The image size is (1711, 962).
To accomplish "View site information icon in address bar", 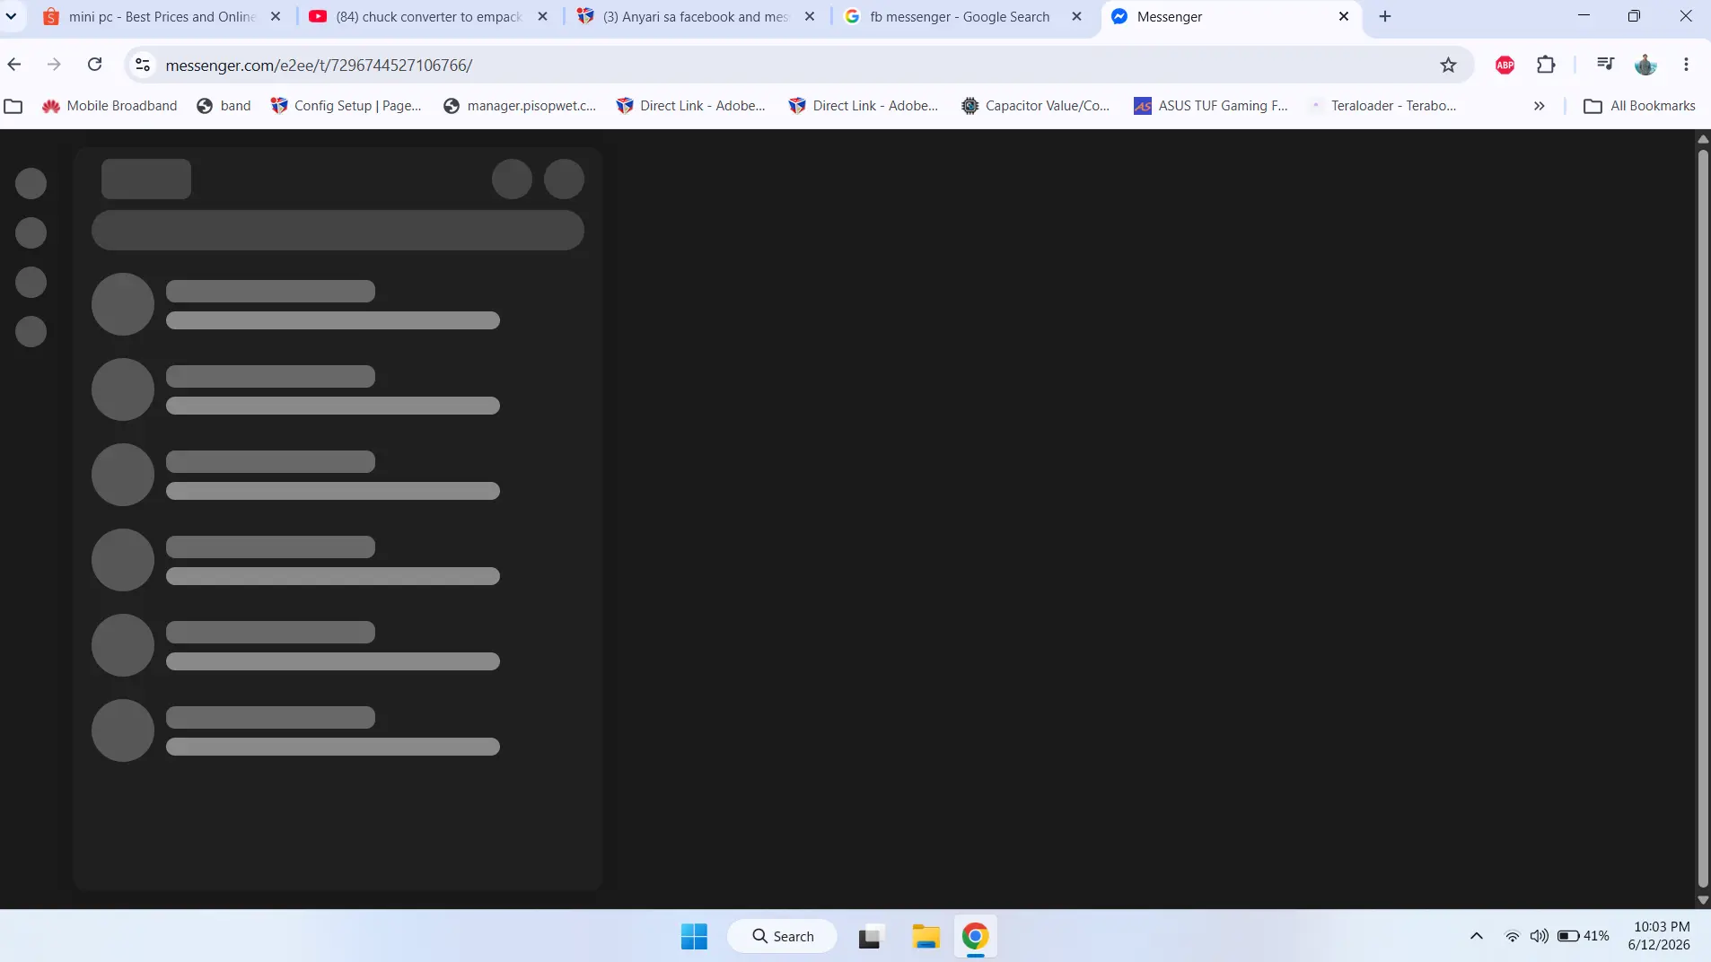I will (143, 65).
